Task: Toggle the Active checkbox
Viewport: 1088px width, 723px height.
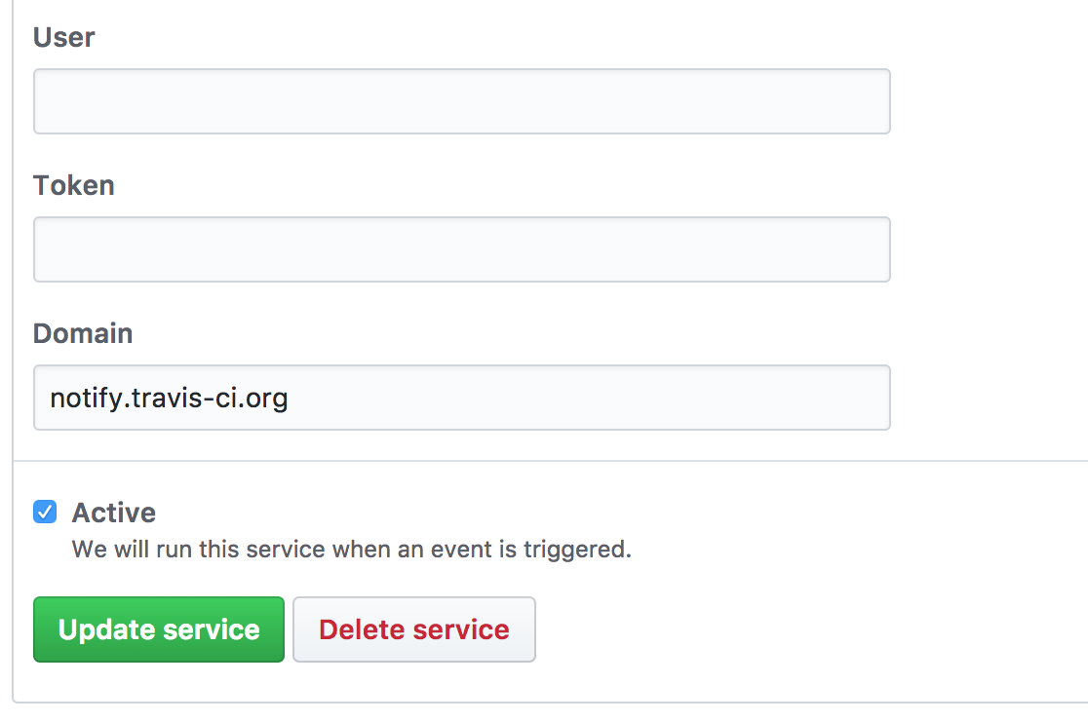Action: 45,512
